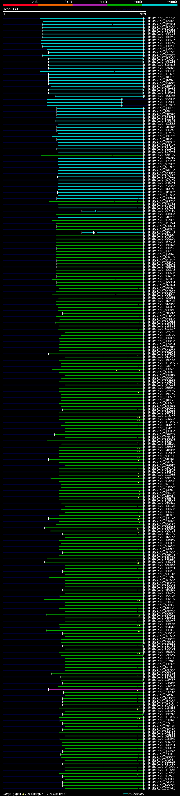Open hit UniRef100_B9VU84
Screen dimensions: 180x796
(161, 30)
